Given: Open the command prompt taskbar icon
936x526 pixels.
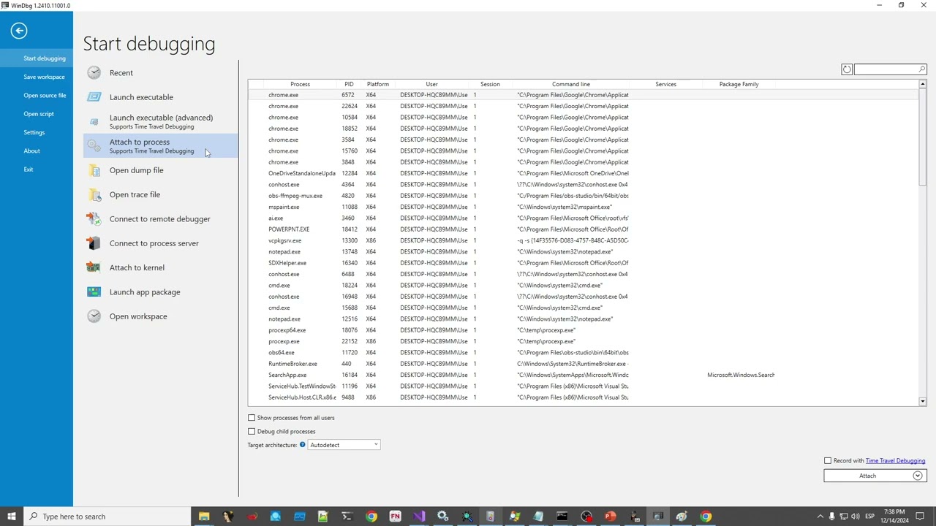Looking at the screenshot, I should pyautogui.click(x=562, y=517).
